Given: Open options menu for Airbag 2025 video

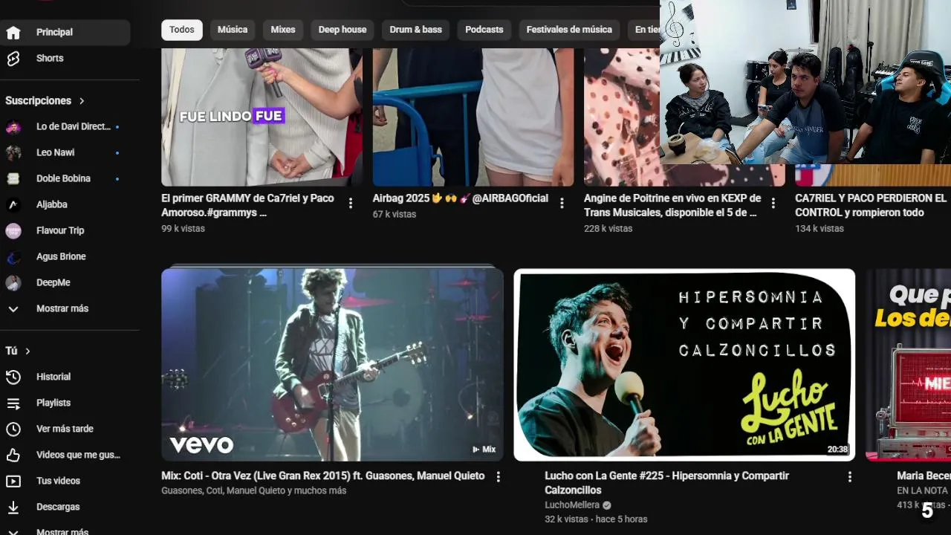Looking at the screenshot, I should (562, 204).
